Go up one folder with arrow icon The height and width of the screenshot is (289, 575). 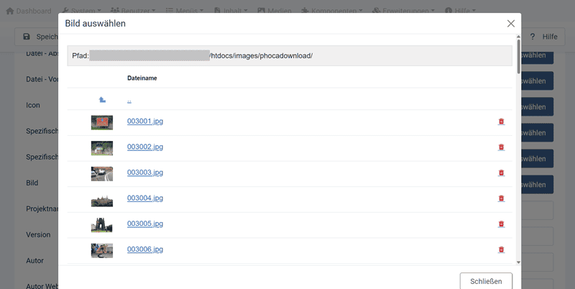point(102,99)
